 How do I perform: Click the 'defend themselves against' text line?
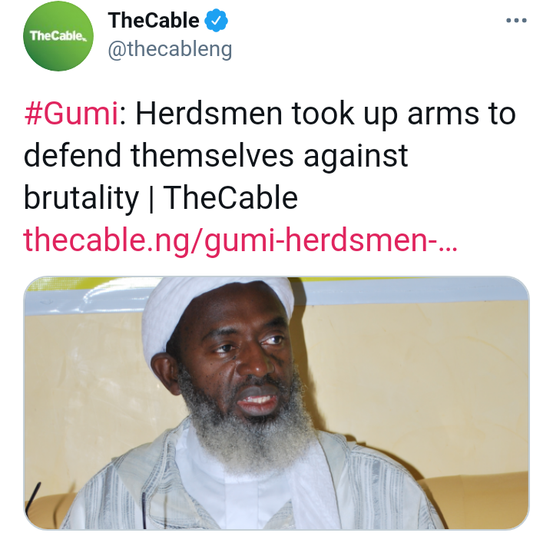(216, 156)
